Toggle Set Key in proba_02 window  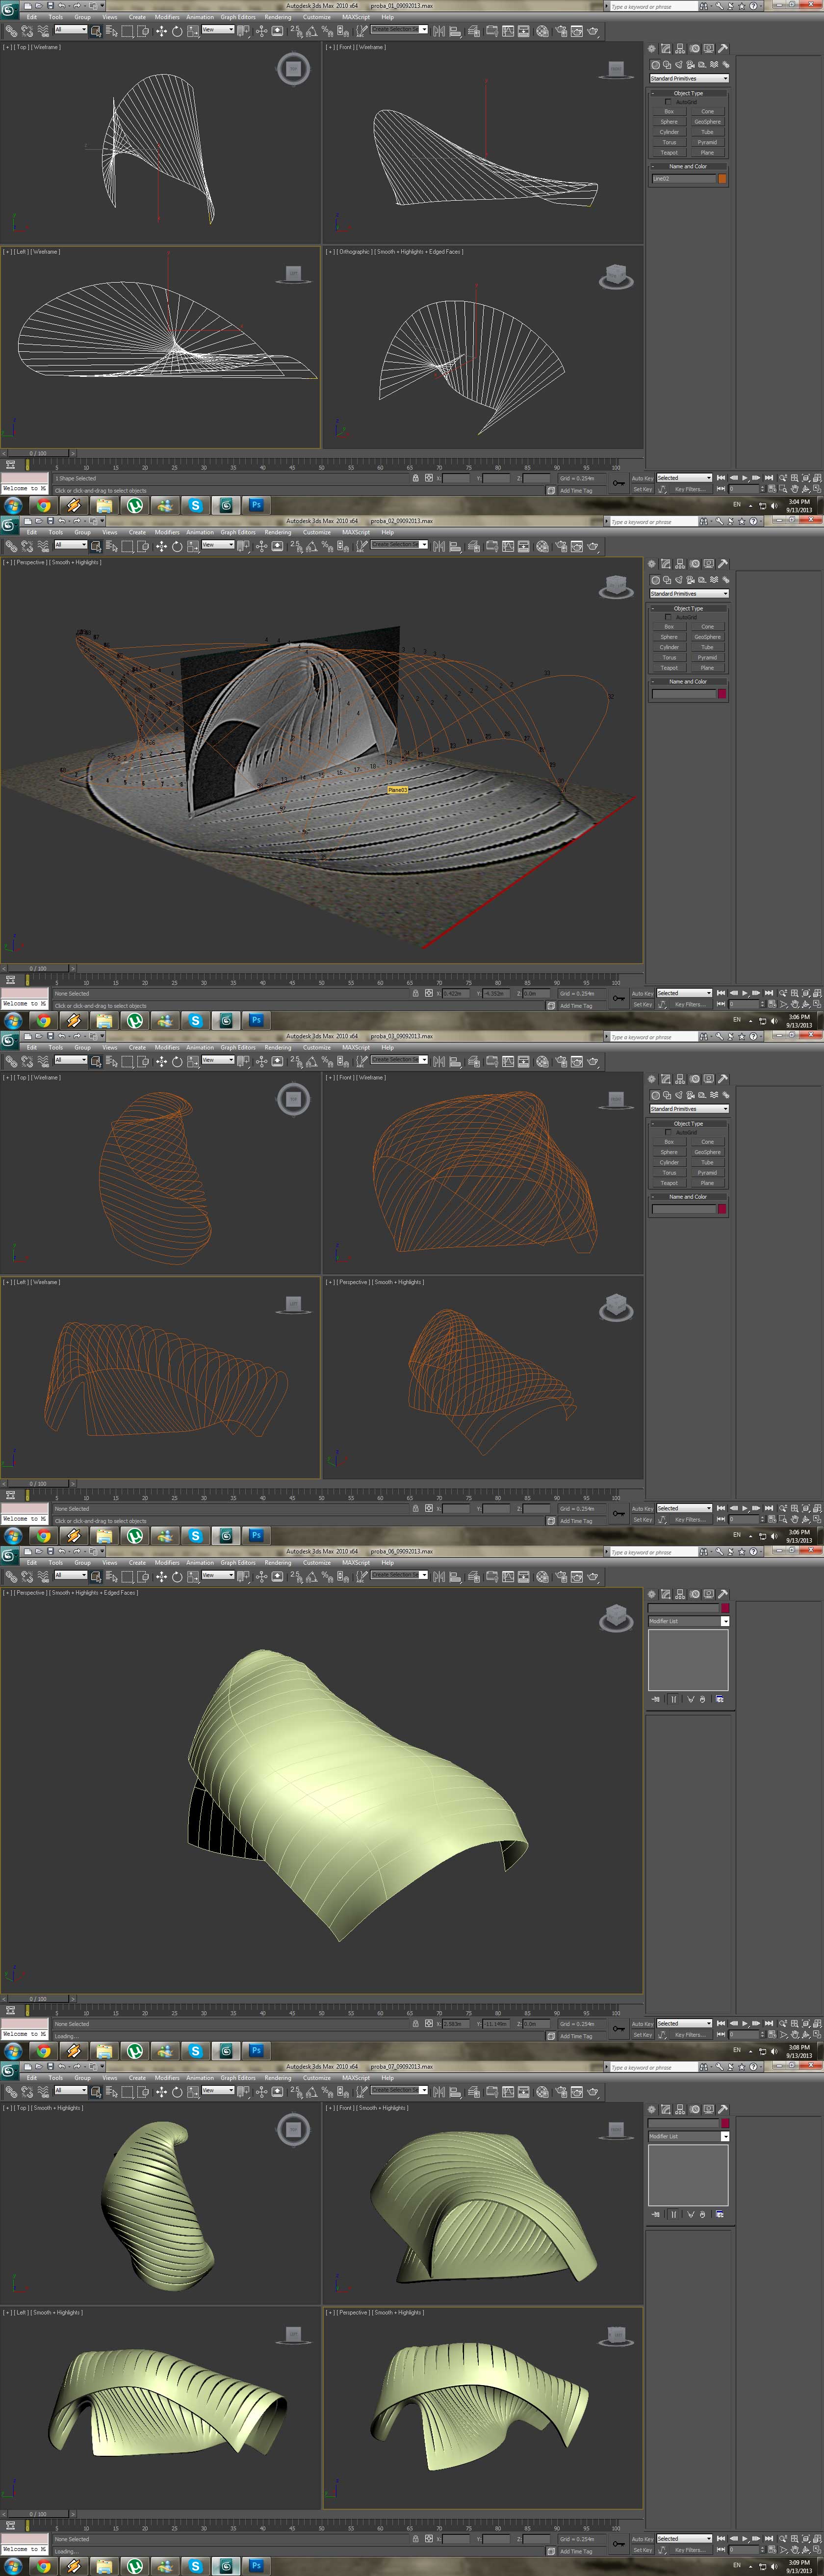click(x=642, y=1004)
